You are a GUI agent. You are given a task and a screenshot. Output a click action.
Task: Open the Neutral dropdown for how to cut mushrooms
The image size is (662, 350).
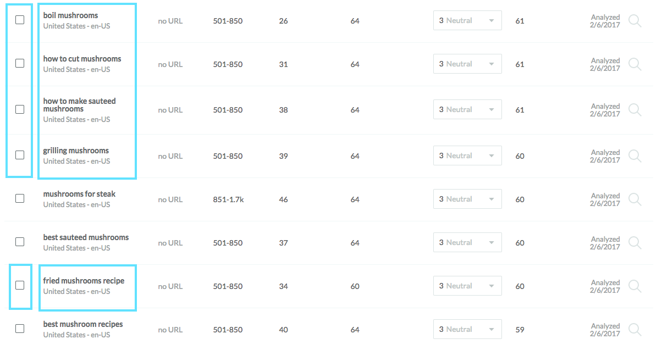467,64
